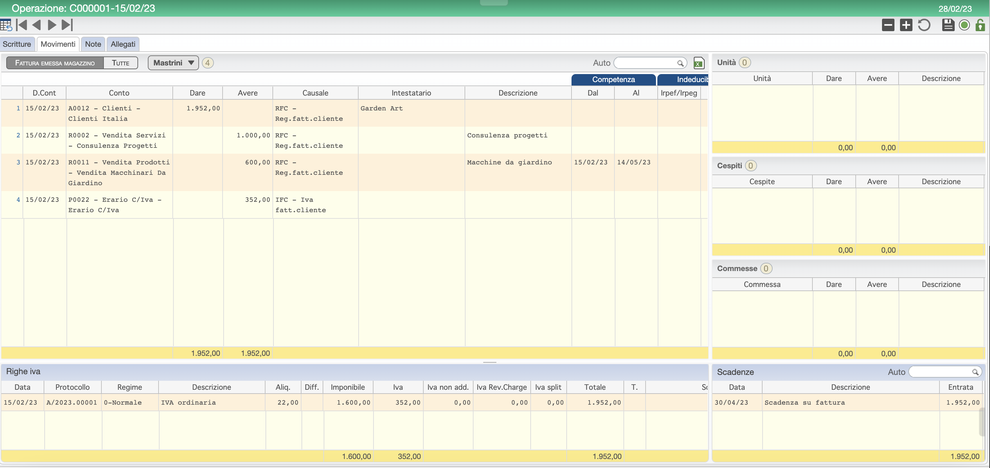
Task: Export movements to Excel
Action: pyautogui.click(x=699, y=63)
